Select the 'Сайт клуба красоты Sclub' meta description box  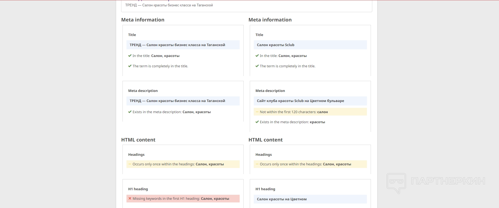[x=310, y=101]
